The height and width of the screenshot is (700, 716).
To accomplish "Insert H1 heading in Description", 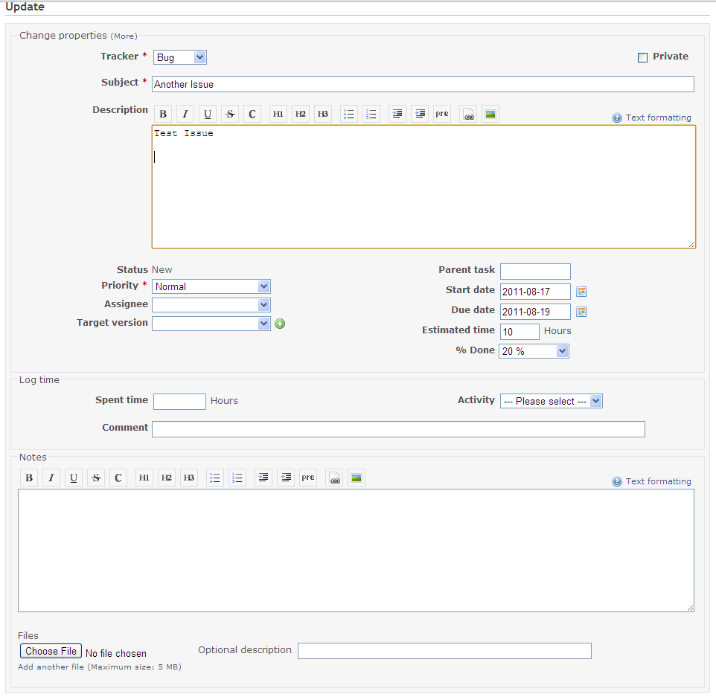I will click(278, 114).
